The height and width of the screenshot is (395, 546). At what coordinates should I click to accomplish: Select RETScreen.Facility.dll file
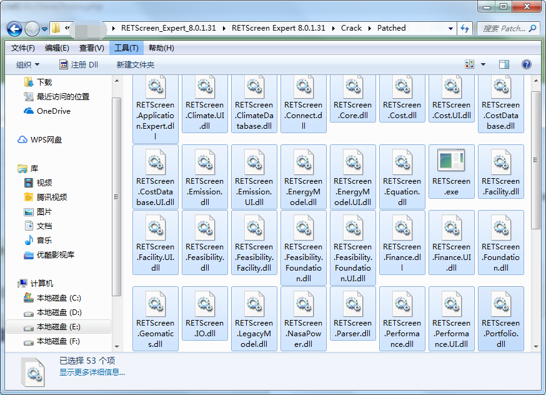(501, 171)
